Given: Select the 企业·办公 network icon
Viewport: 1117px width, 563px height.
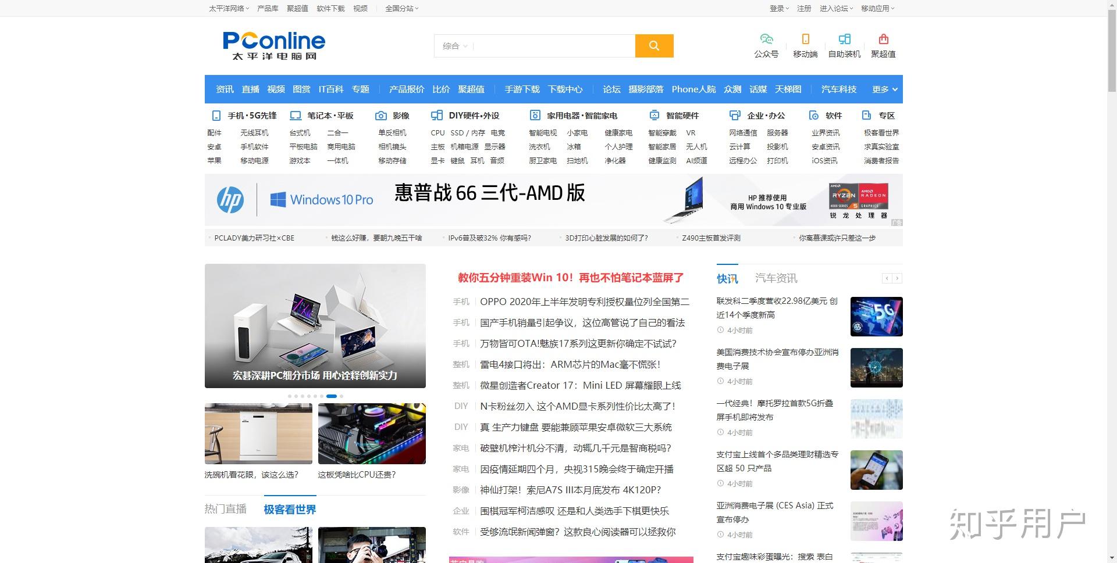Looking at the screenshot, I should coord(734,115).
